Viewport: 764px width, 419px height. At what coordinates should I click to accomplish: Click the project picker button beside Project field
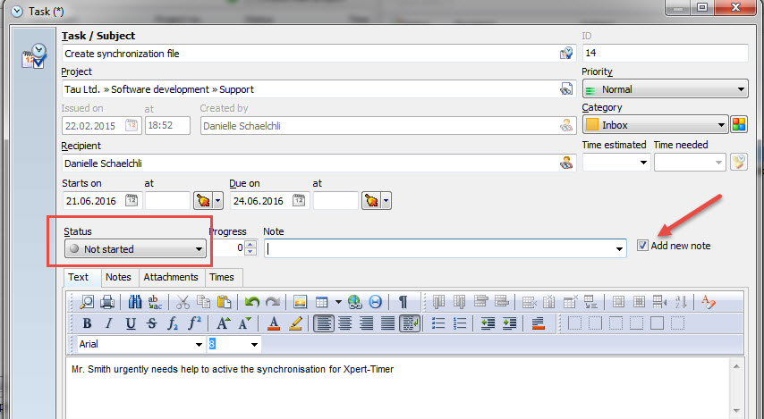click(565, 89)
